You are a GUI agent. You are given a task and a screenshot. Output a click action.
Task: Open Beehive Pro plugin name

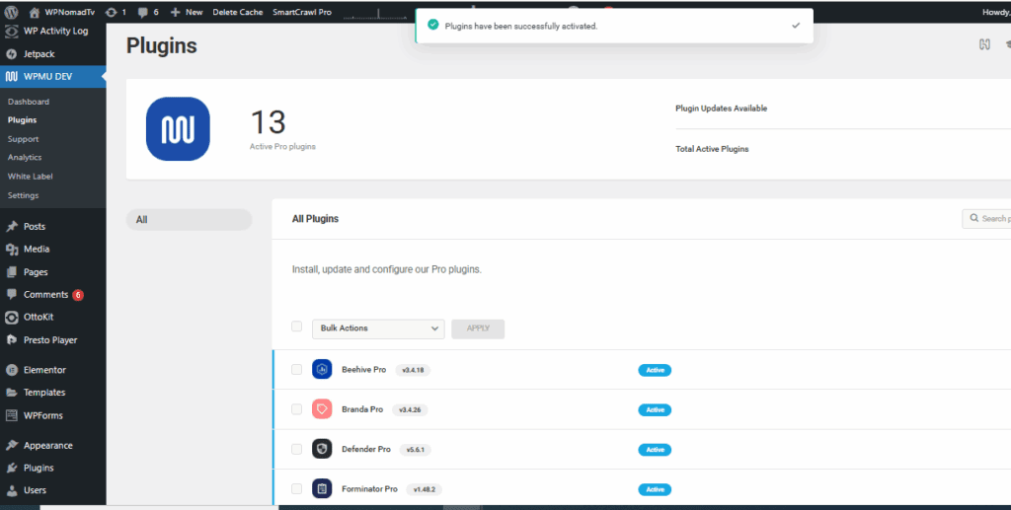[363, 370]
